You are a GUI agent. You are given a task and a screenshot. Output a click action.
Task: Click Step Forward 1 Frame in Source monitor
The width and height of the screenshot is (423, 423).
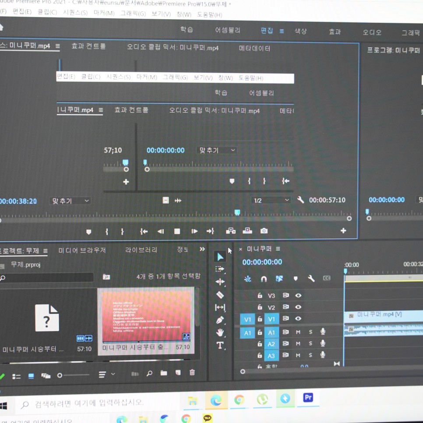pos(194,231)
